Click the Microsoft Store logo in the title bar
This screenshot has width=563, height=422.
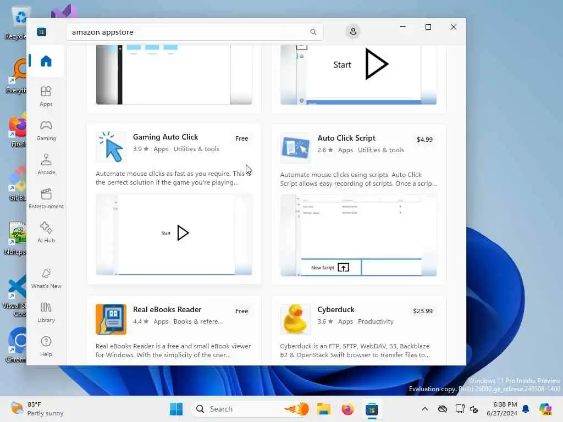[x=41, y=31]
